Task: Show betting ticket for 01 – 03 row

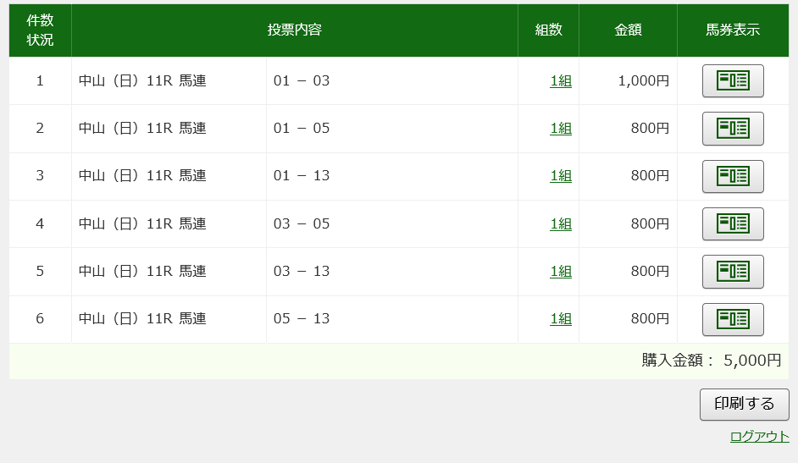Action: [x=733, y=80]
